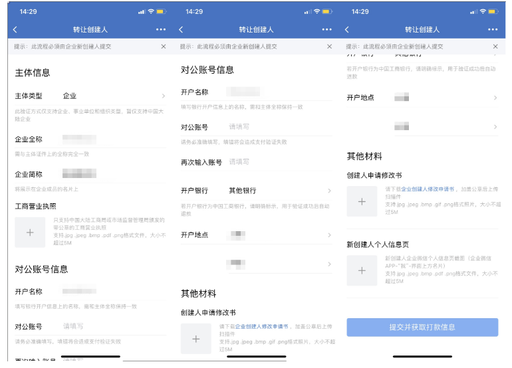Tap back arrow on the middle phone screen

182,30
